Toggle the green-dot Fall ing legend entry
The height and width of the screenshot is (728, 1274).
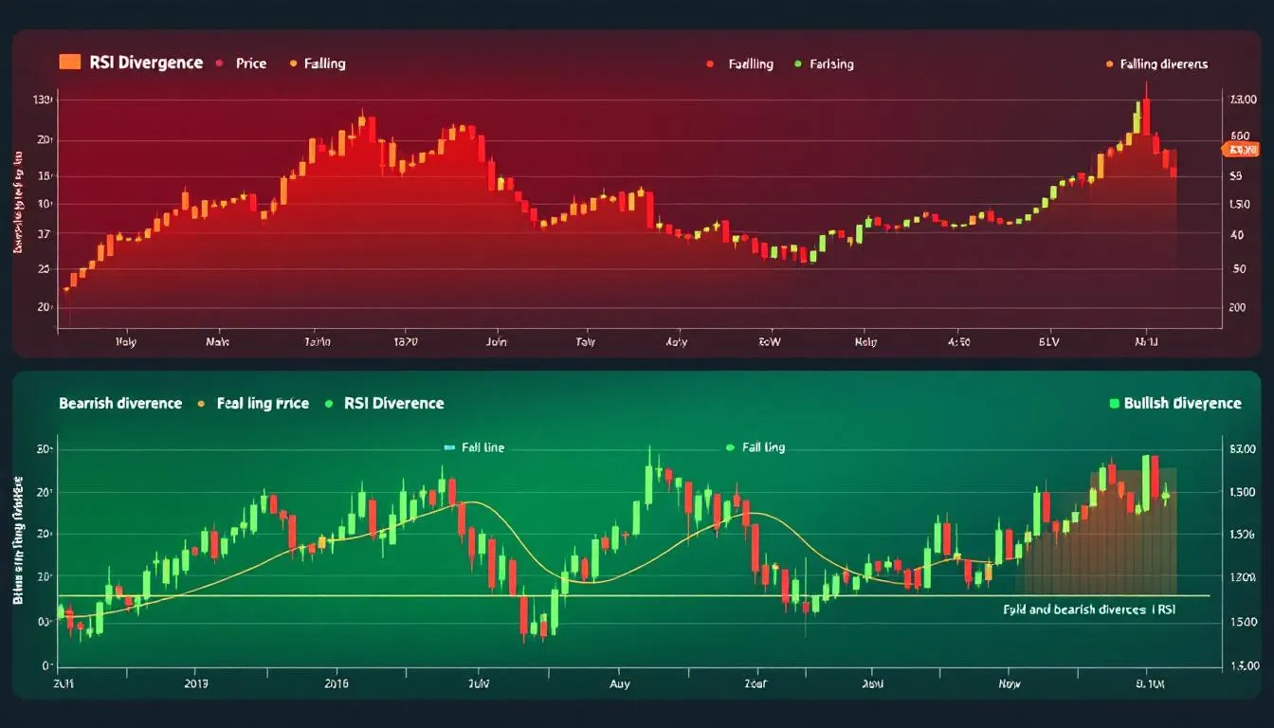(755, 447)
